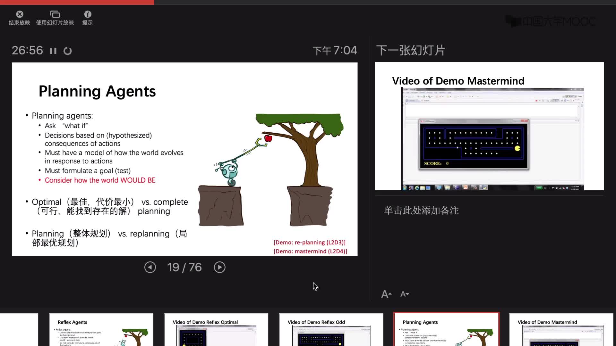Click 'Must formulate a goal (test)' bullet
The image size is (616, 346).
coord(88,171)
